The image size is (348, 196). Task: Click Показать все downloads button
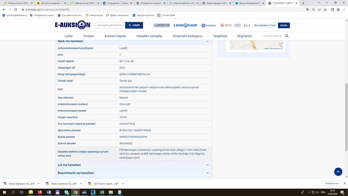332,183
